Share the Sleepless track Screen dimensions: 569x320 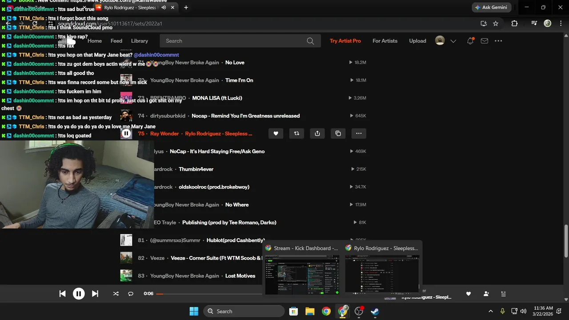point(317,133)
